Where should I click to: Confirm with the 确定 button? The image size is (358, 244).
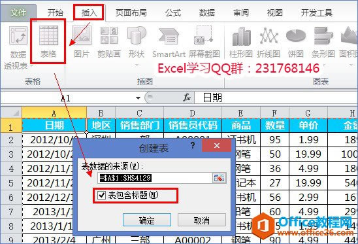[147, 220]
